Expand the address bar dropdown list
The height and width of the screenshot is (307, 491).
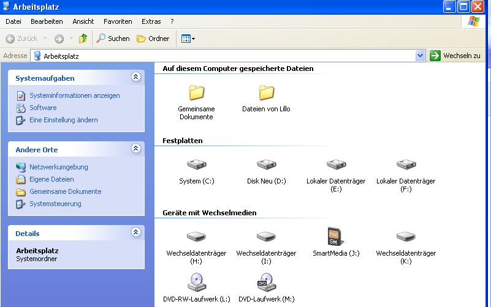point(420,56)
